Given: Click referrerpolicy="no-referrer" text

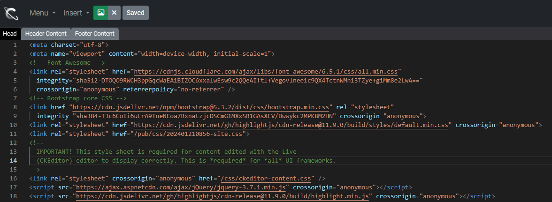Looking at the screenshot, I should [174, 89].
